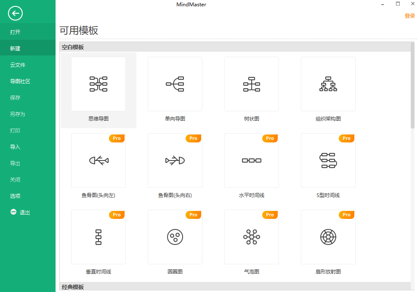Image resolution: width=420 pixels, height=292 pixels.
Task: Click the 扇形放射图 label text
Action: pos(328,272)
